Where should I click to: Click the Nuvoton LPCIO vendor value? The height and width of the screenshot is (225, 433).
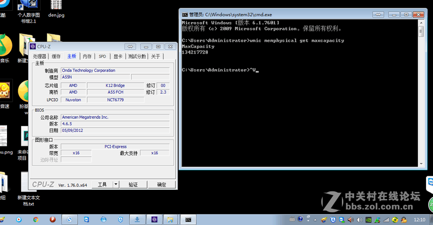73,100
